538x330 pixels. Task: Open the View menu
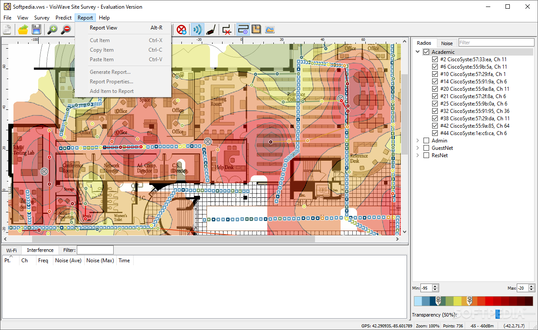pos(23,18)
